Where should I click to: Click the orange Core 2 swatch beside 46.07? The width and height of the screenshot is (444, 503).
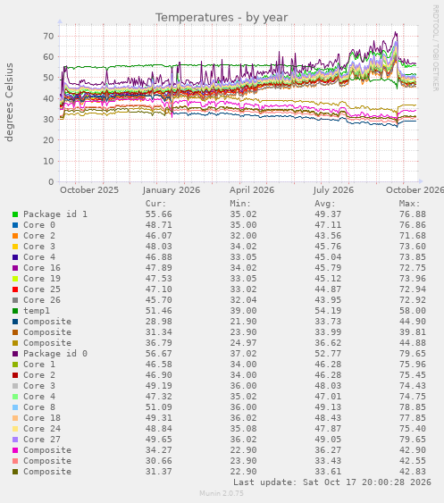(15, 236)
